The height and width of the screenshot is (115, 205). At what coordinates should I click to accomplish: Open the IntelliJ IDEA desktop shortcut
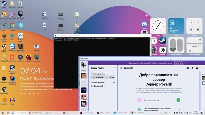point(12,80)
